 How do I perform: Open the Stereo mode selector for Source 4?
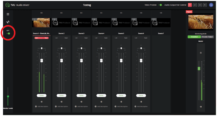click(x=101, y=96)
